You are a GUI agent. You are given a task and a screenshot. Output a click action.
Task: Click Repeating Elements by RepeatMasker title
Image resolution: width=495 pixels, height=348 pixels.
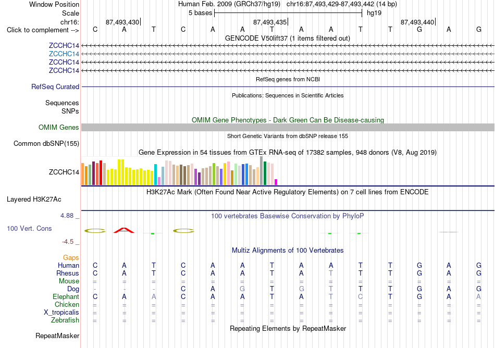(x=288, y=328)
